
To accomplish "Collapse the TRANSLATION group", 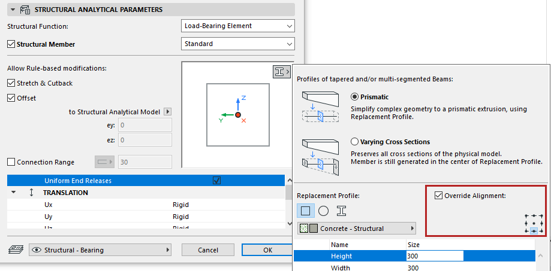I will click(x=14, y=193).
